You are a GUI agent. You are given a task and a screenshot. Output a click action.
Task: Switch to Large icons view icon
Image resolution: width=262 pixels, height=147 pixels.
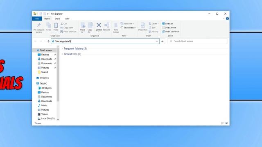pyautogui.click(x=227, y=123)
